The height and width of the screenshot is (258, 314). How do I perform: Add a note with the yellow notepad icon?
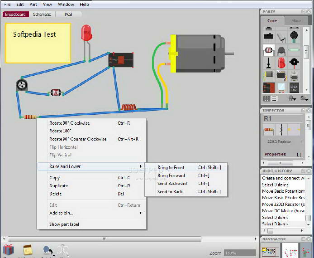pyautogui.click(x=28, y=250)
